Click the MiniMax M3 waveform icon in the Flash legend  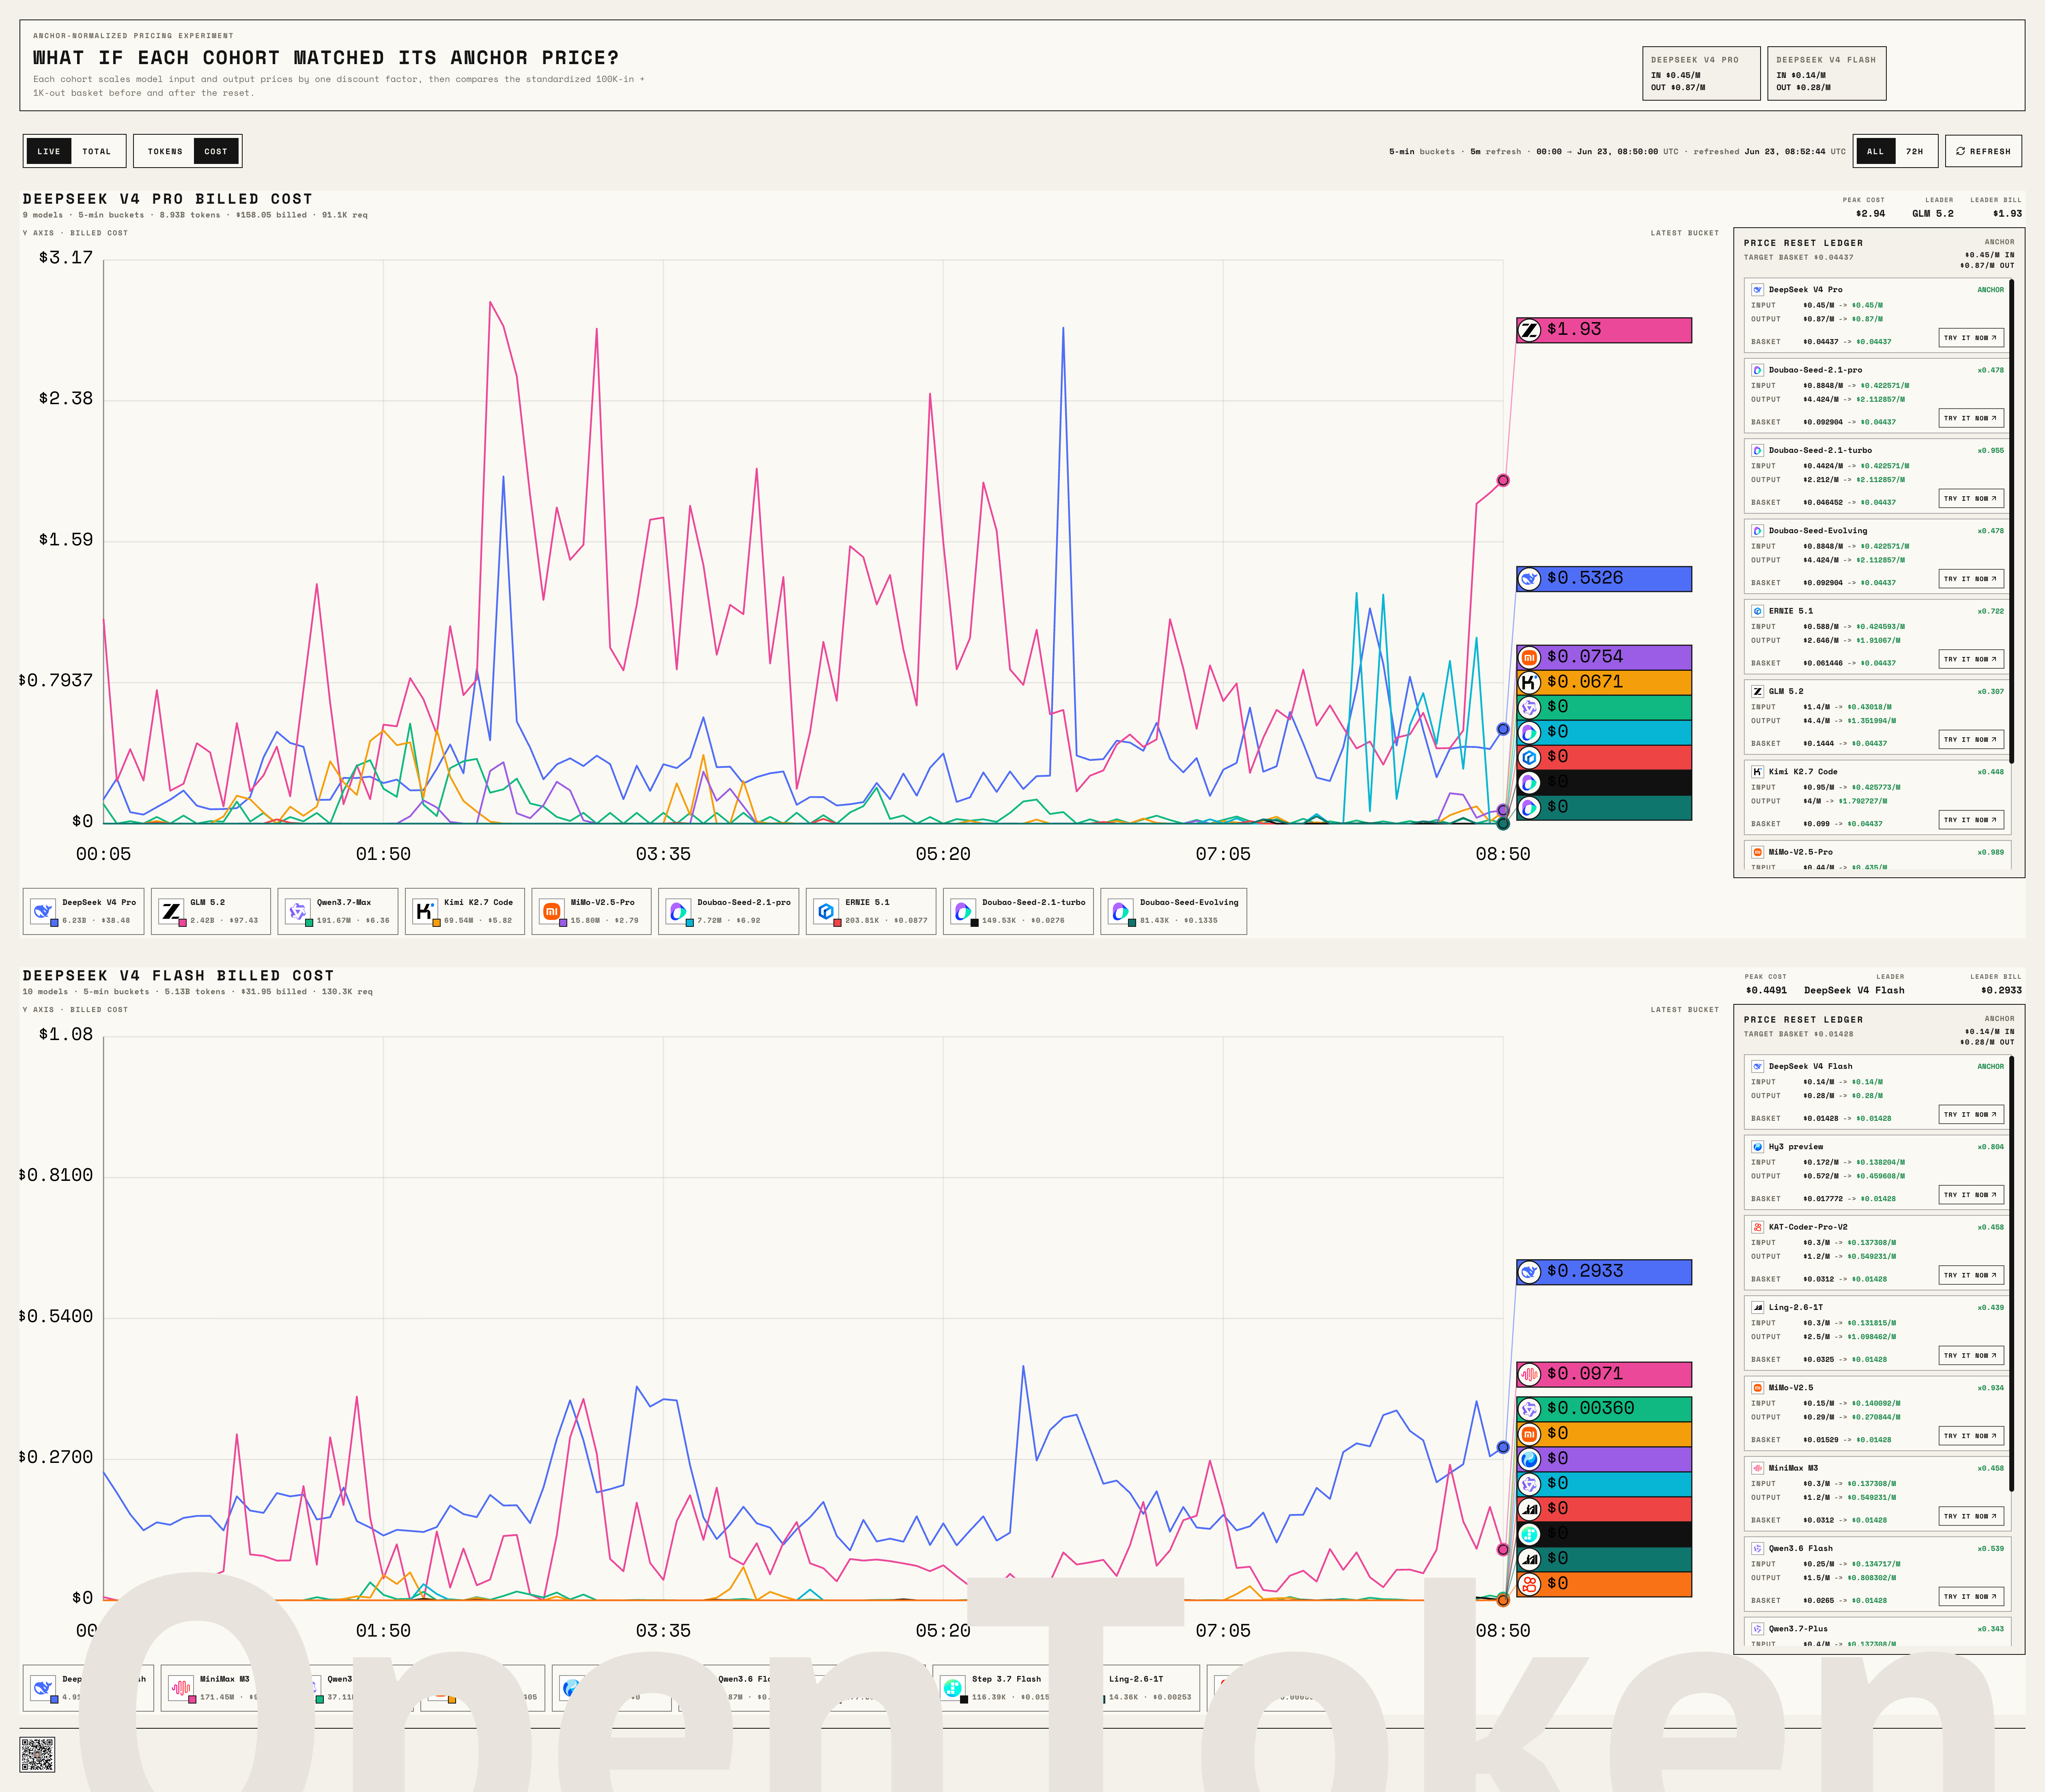[180, 1688]
